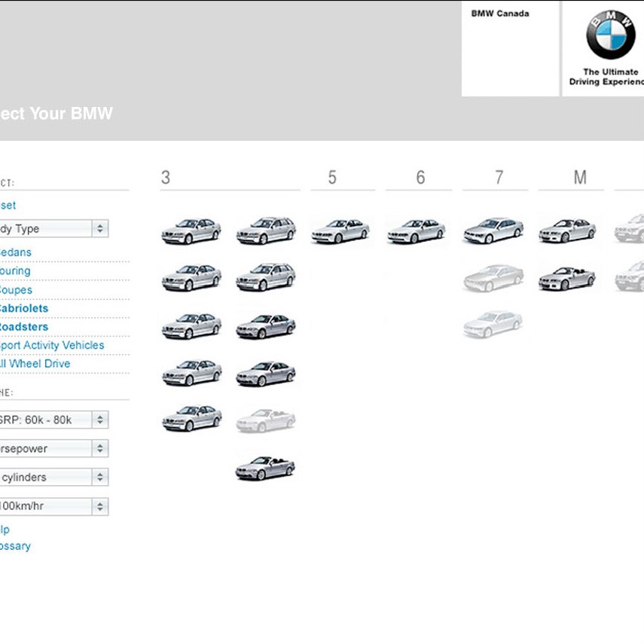Toggle the Roadsters filter
The image size is (644, 644).
[x=23, y=327]
